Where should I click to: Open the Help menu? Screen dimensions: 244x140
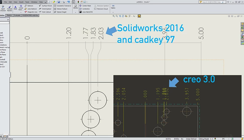pyautogui.click(x=41, y=2)
